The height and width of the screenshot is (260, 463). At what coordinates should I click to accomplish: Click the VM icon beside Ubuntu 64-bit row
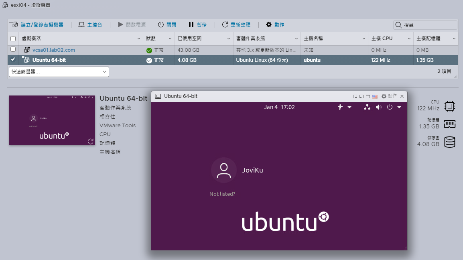26,60
